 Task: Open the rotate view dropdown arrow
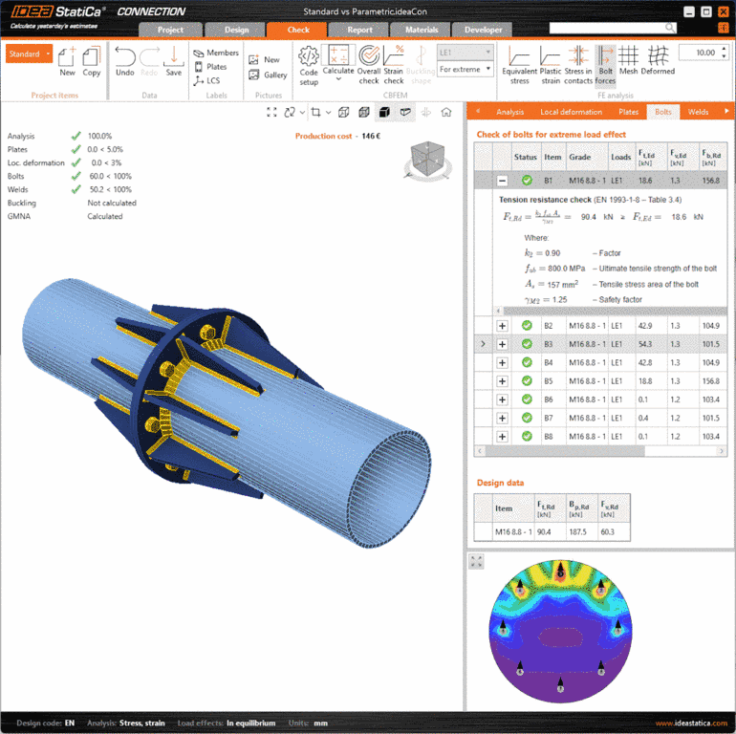(302, 113)
